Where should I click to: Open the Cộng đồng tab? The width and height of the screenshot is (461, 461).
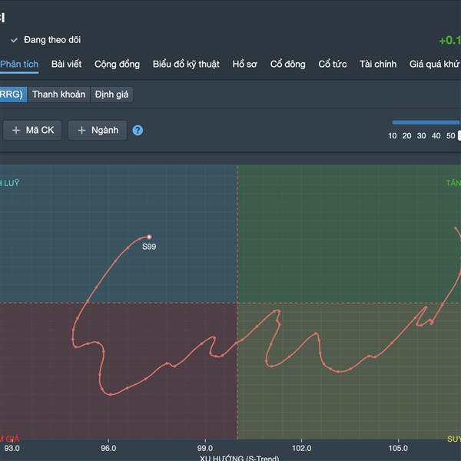[117, 64]
